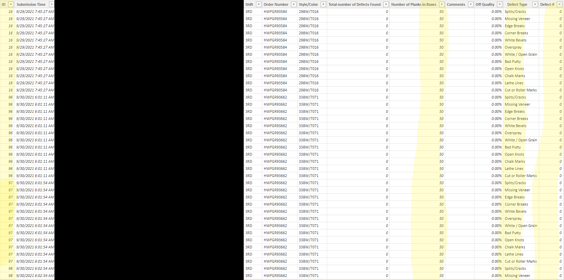The width and height of the screenshot is (564, 280).
Task: Click the Shift column header
Action: [x=249, y=4]
